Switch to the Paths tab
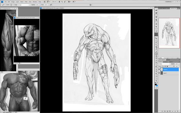Viewport: 181px width, 113px height. tap(171, 62)
